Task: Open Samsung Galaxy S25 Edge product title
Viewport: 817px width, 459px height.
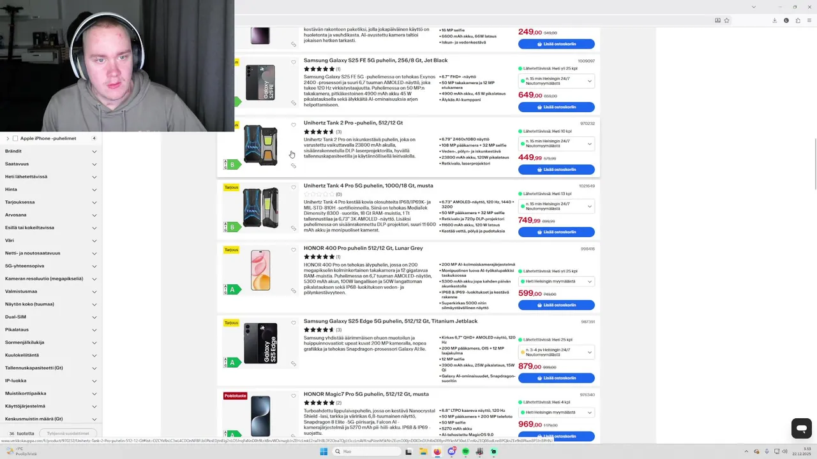Action: click(x=391, y=321)
